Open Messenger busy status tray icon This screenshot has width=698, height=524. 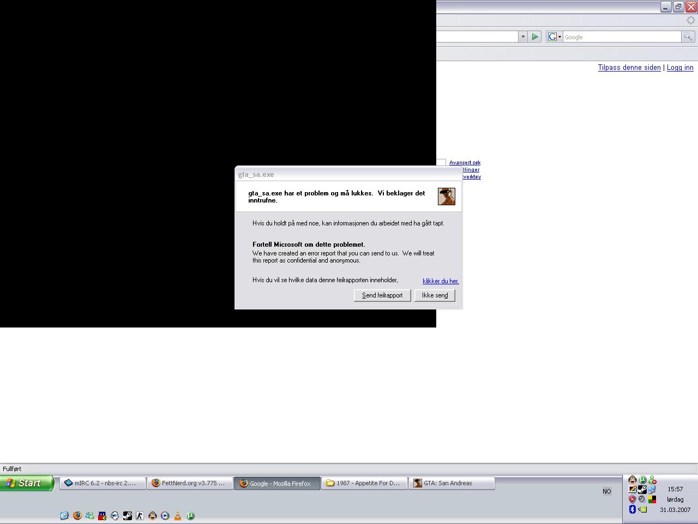coord(652,480)
